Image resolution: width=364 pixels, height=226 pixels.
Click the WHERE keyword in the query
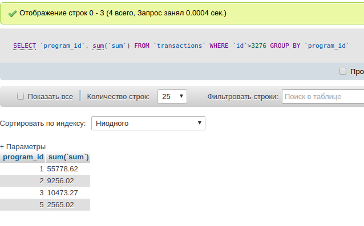click(x=219, y=46)
